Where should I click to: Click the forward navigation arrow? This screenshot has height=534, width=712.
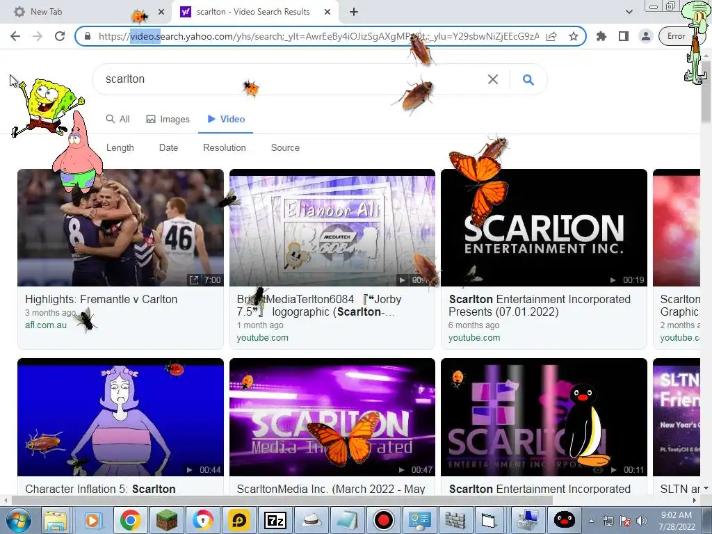38,36
